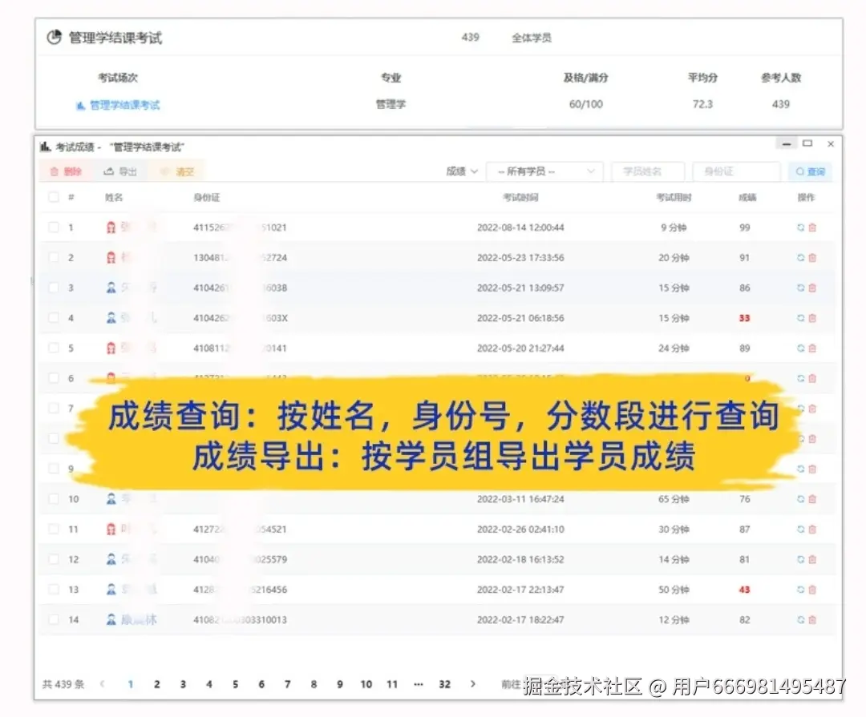Click the trash icon in row 1

812,228
